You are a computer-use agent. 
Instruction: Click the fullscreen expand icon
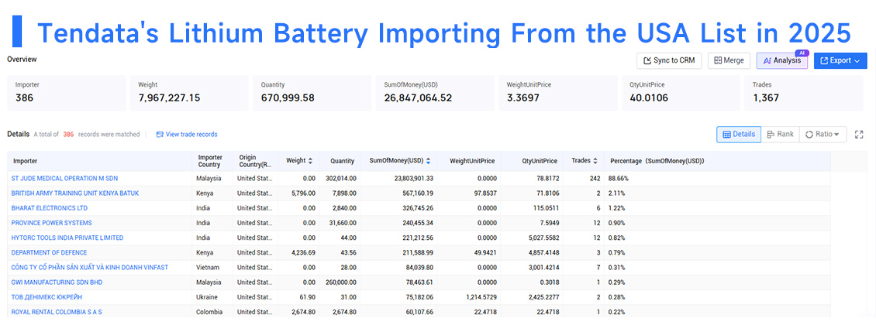(859, 135)
